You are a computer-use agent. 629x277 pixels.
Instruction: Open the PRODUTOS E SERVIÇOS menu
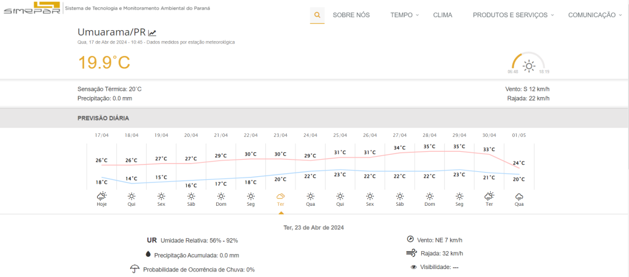(510, 15)
